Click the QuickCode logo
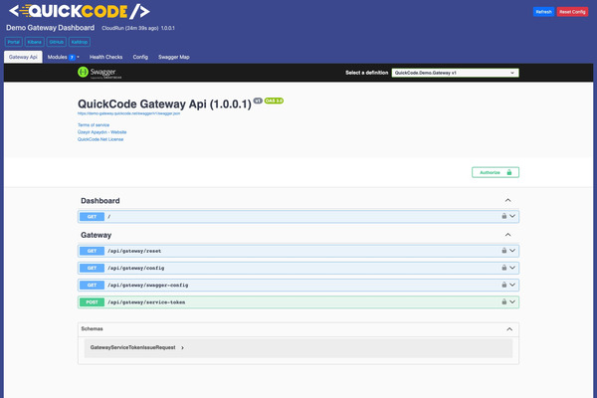Image resolution: width=597 pixels, height=398 pixels. click(80, 11)
